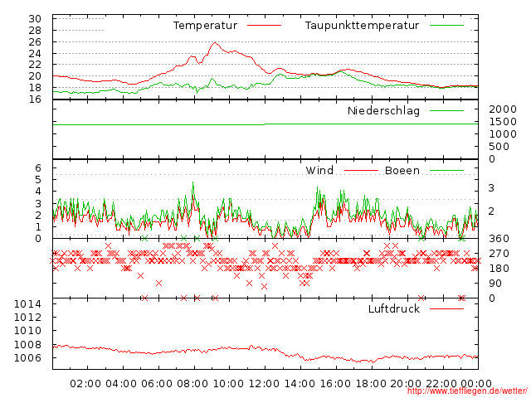Click the 28 temperature axis value

coord(35,31)
